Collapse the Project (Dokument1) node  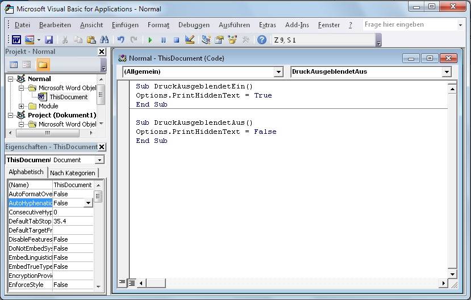[11, 115]
